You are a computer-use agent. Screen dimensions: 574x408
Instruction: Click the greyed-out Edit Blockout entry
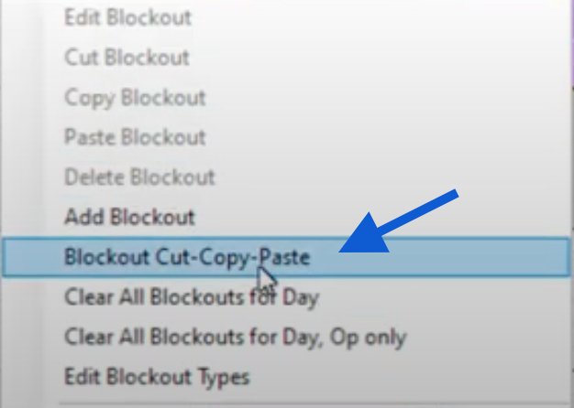click(x=127, y=17)
